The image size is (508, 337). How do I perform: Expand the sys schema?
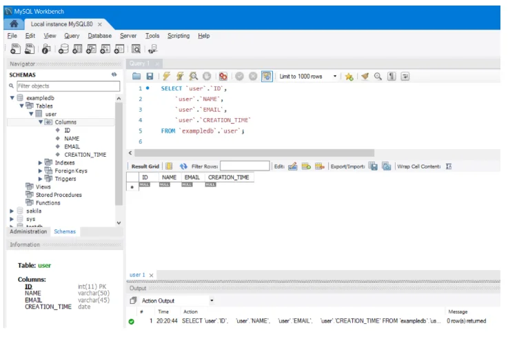(12, 219)
